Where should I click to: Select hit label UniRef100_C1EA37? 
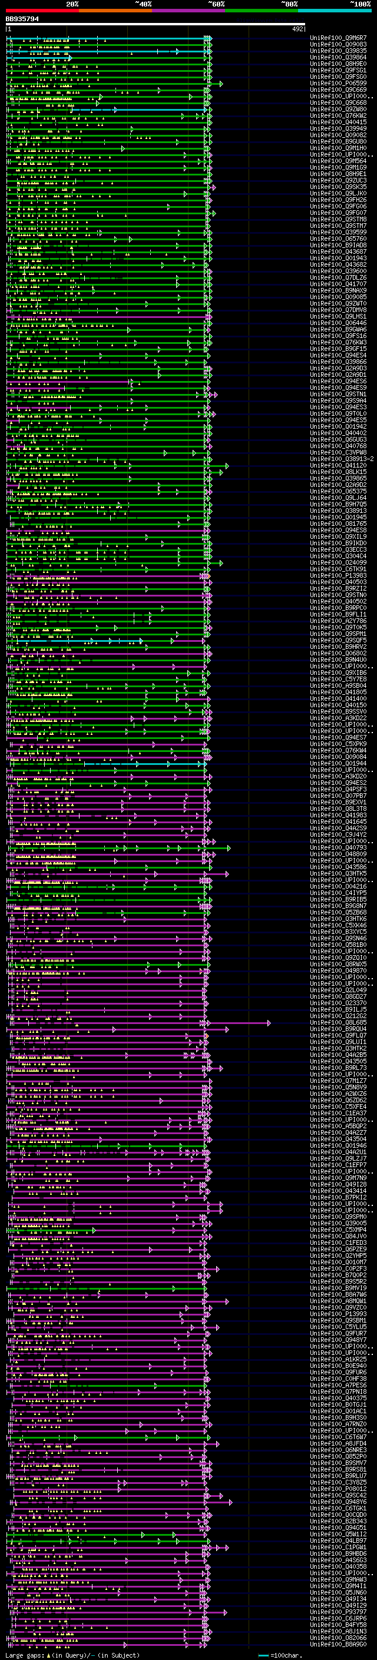(x=338, y=1113)
